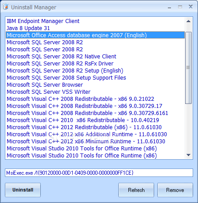
Task: Close the Uninstall Manager window
Action: pyautogui.click(x=190, y=7)
